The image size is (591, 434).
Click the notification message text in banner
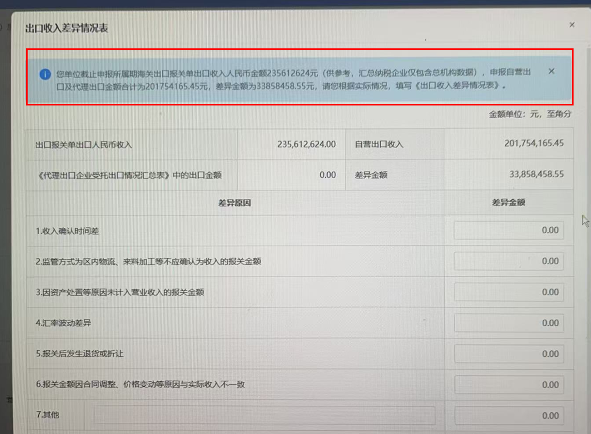click(x=291, y=79)
